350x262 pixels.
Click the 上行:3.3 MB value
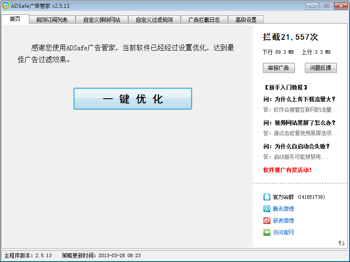316,52
